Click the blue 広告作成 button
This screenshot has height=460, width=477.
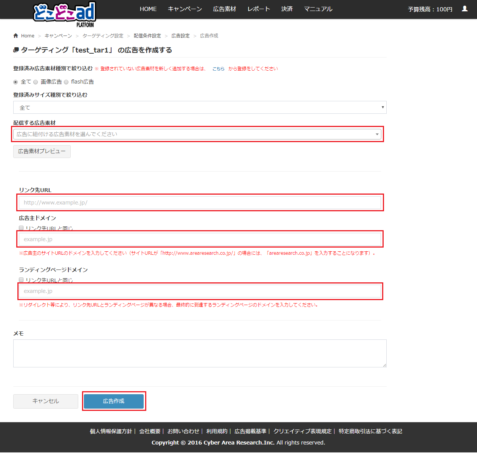(x=114, y=401)
